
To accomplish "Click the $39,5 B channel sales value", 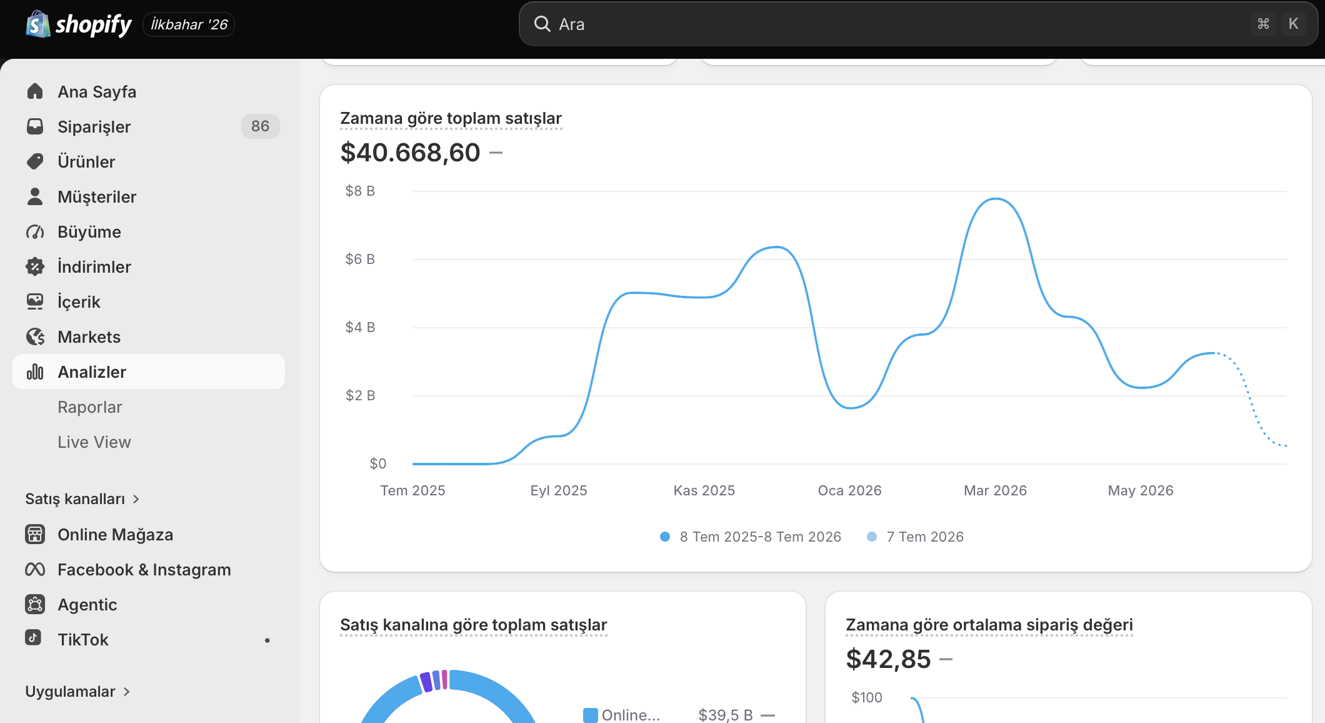I will pos(726,715).
